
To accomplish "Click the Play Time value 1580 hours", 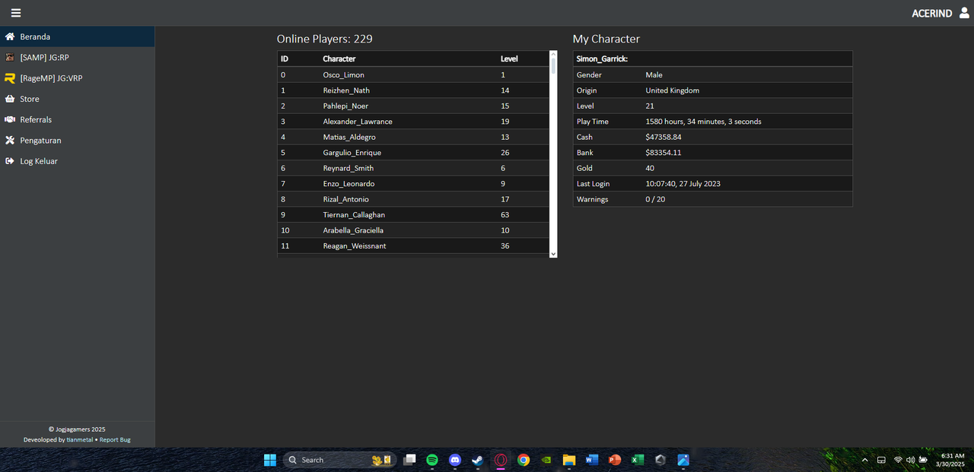I will pos(703,122).
